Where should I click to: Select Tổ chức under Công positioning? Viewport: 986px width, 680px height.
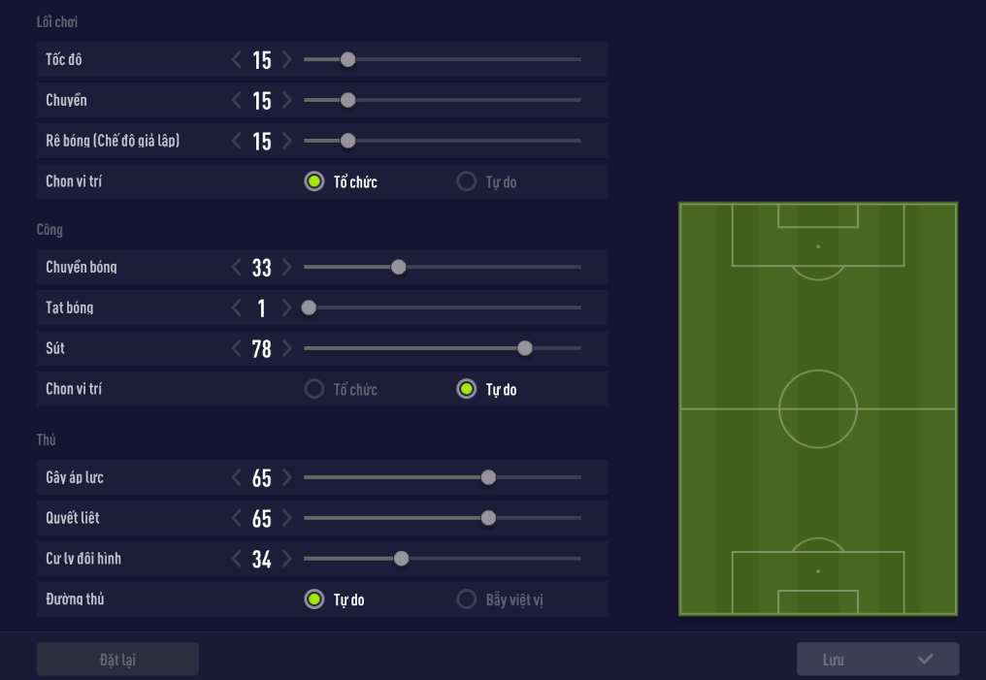(x=314, y=389)
